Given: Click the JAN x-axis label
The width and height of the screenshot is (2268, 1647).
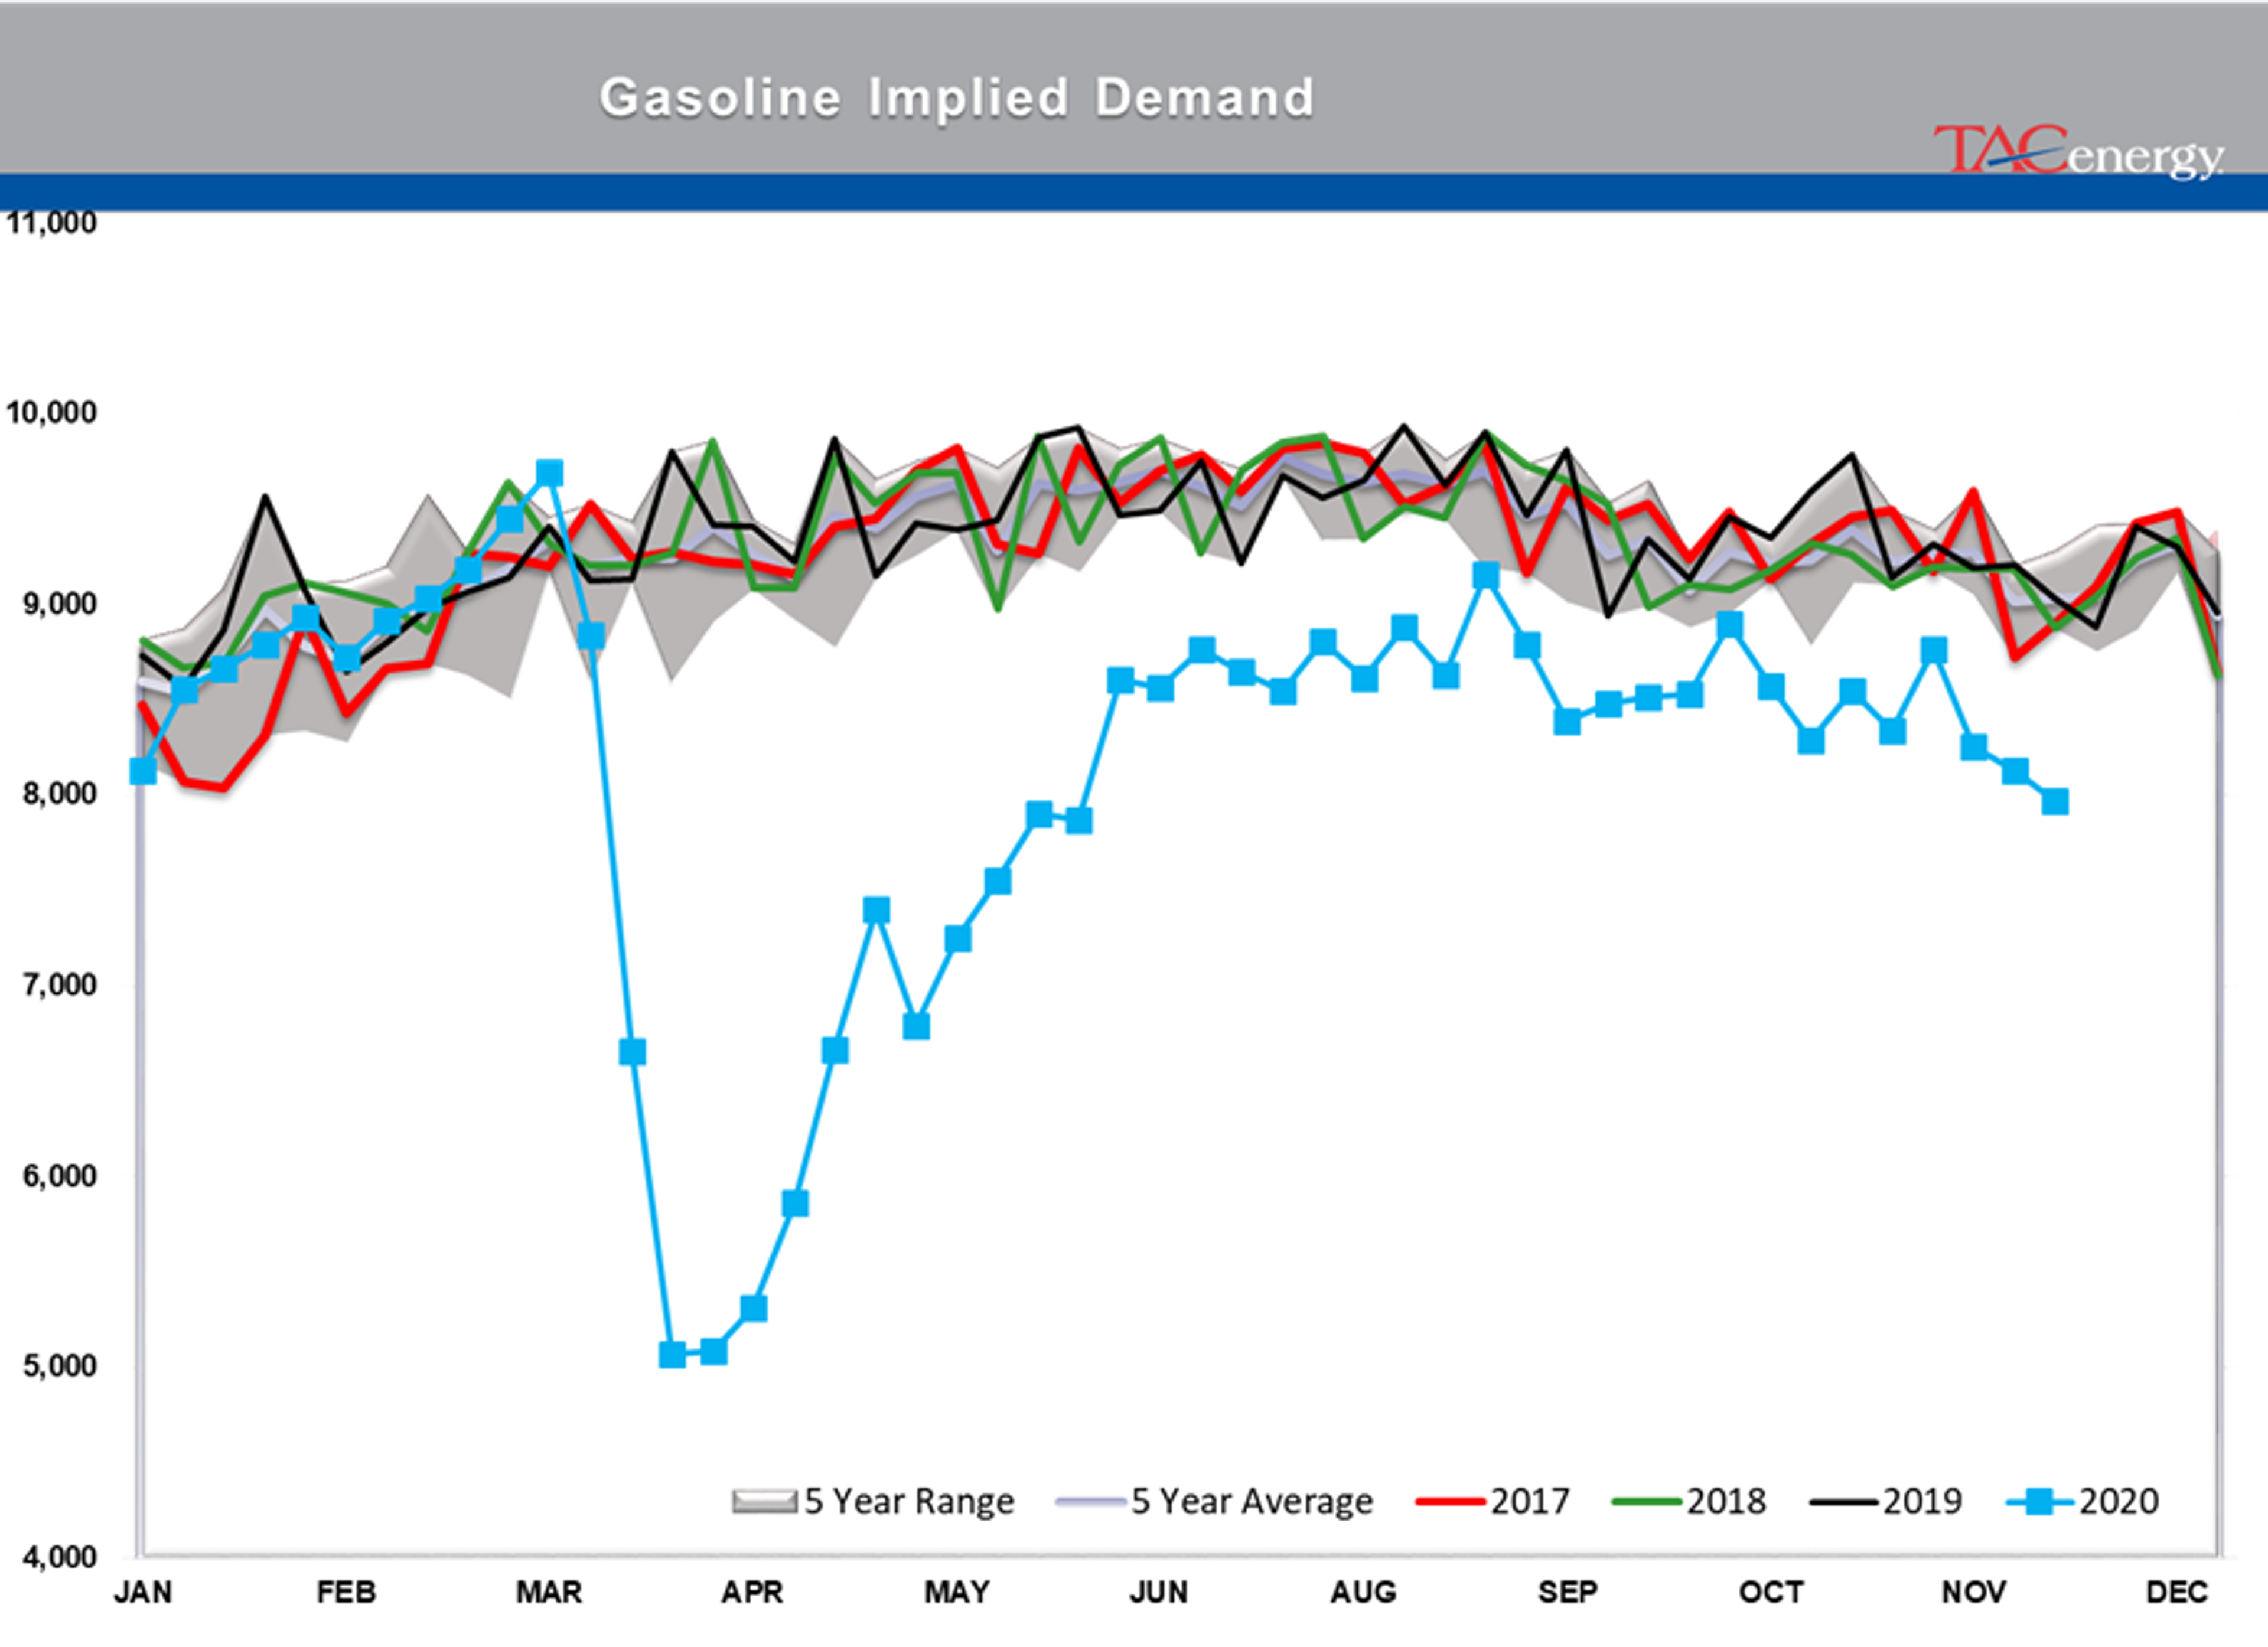Looking at the screenshot, I should [143, 1591].
